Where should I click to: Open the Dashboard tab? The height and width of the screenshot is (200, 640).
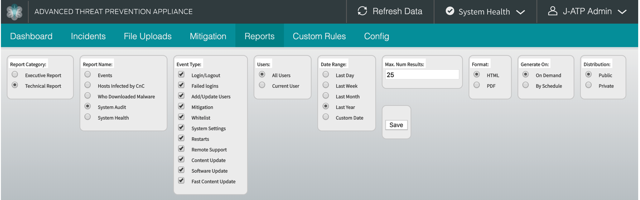click(x=31, y=37)
